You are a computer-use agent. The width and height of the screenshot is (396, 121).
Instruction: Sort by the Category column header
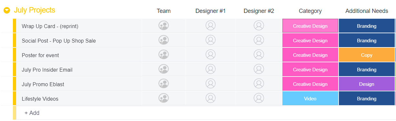pyautogui.click(x=310, y=11)
